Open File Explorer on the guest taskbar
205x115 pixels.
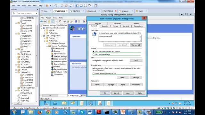point(64,103)
